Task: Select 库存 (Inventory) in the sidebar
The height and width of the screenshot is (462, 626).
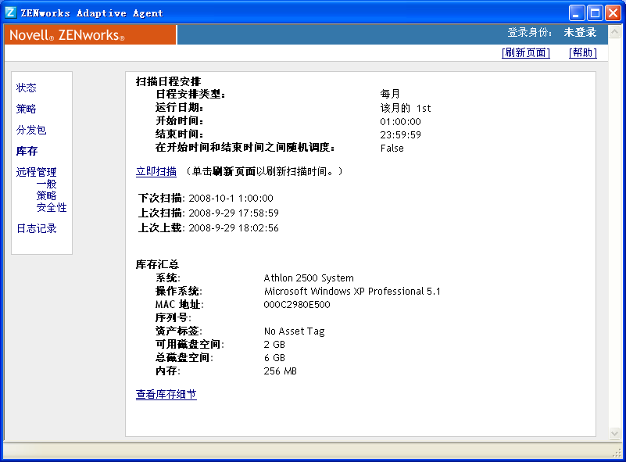Action: point(27,150)
